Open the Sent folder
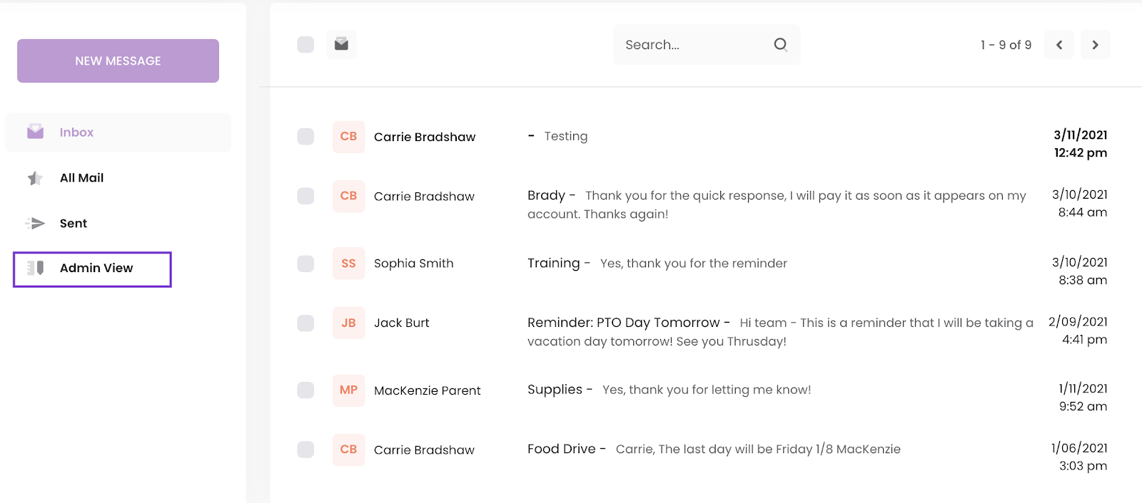 coord(74,224)
